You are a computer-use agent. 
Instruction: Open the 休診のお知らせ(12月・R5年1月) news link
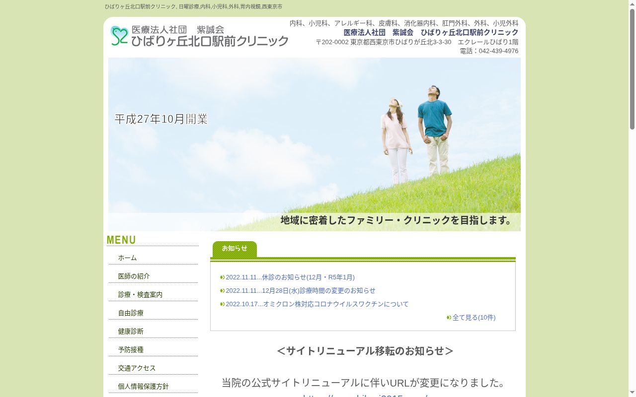(290, 277)
